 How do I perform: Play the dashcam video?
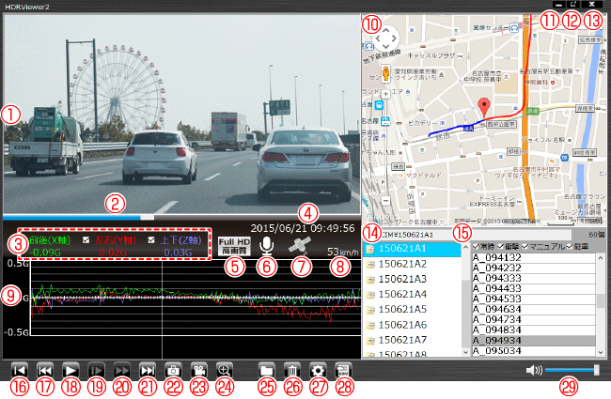70,370
